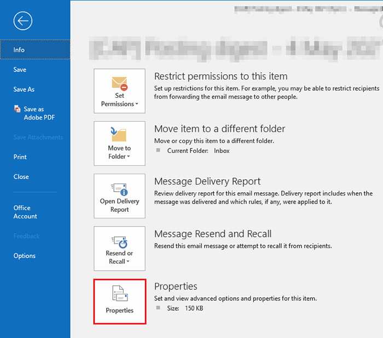This screenshot has height=338, width=383.
Task: Click the Current Folder Inbox text
Action: click(197, 151)
